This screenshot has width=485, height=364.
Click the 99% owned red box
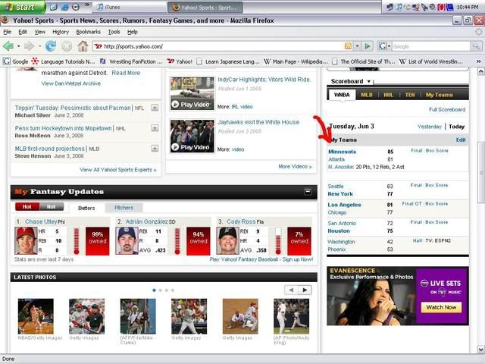pyautogui.click(x=98, y=241)
